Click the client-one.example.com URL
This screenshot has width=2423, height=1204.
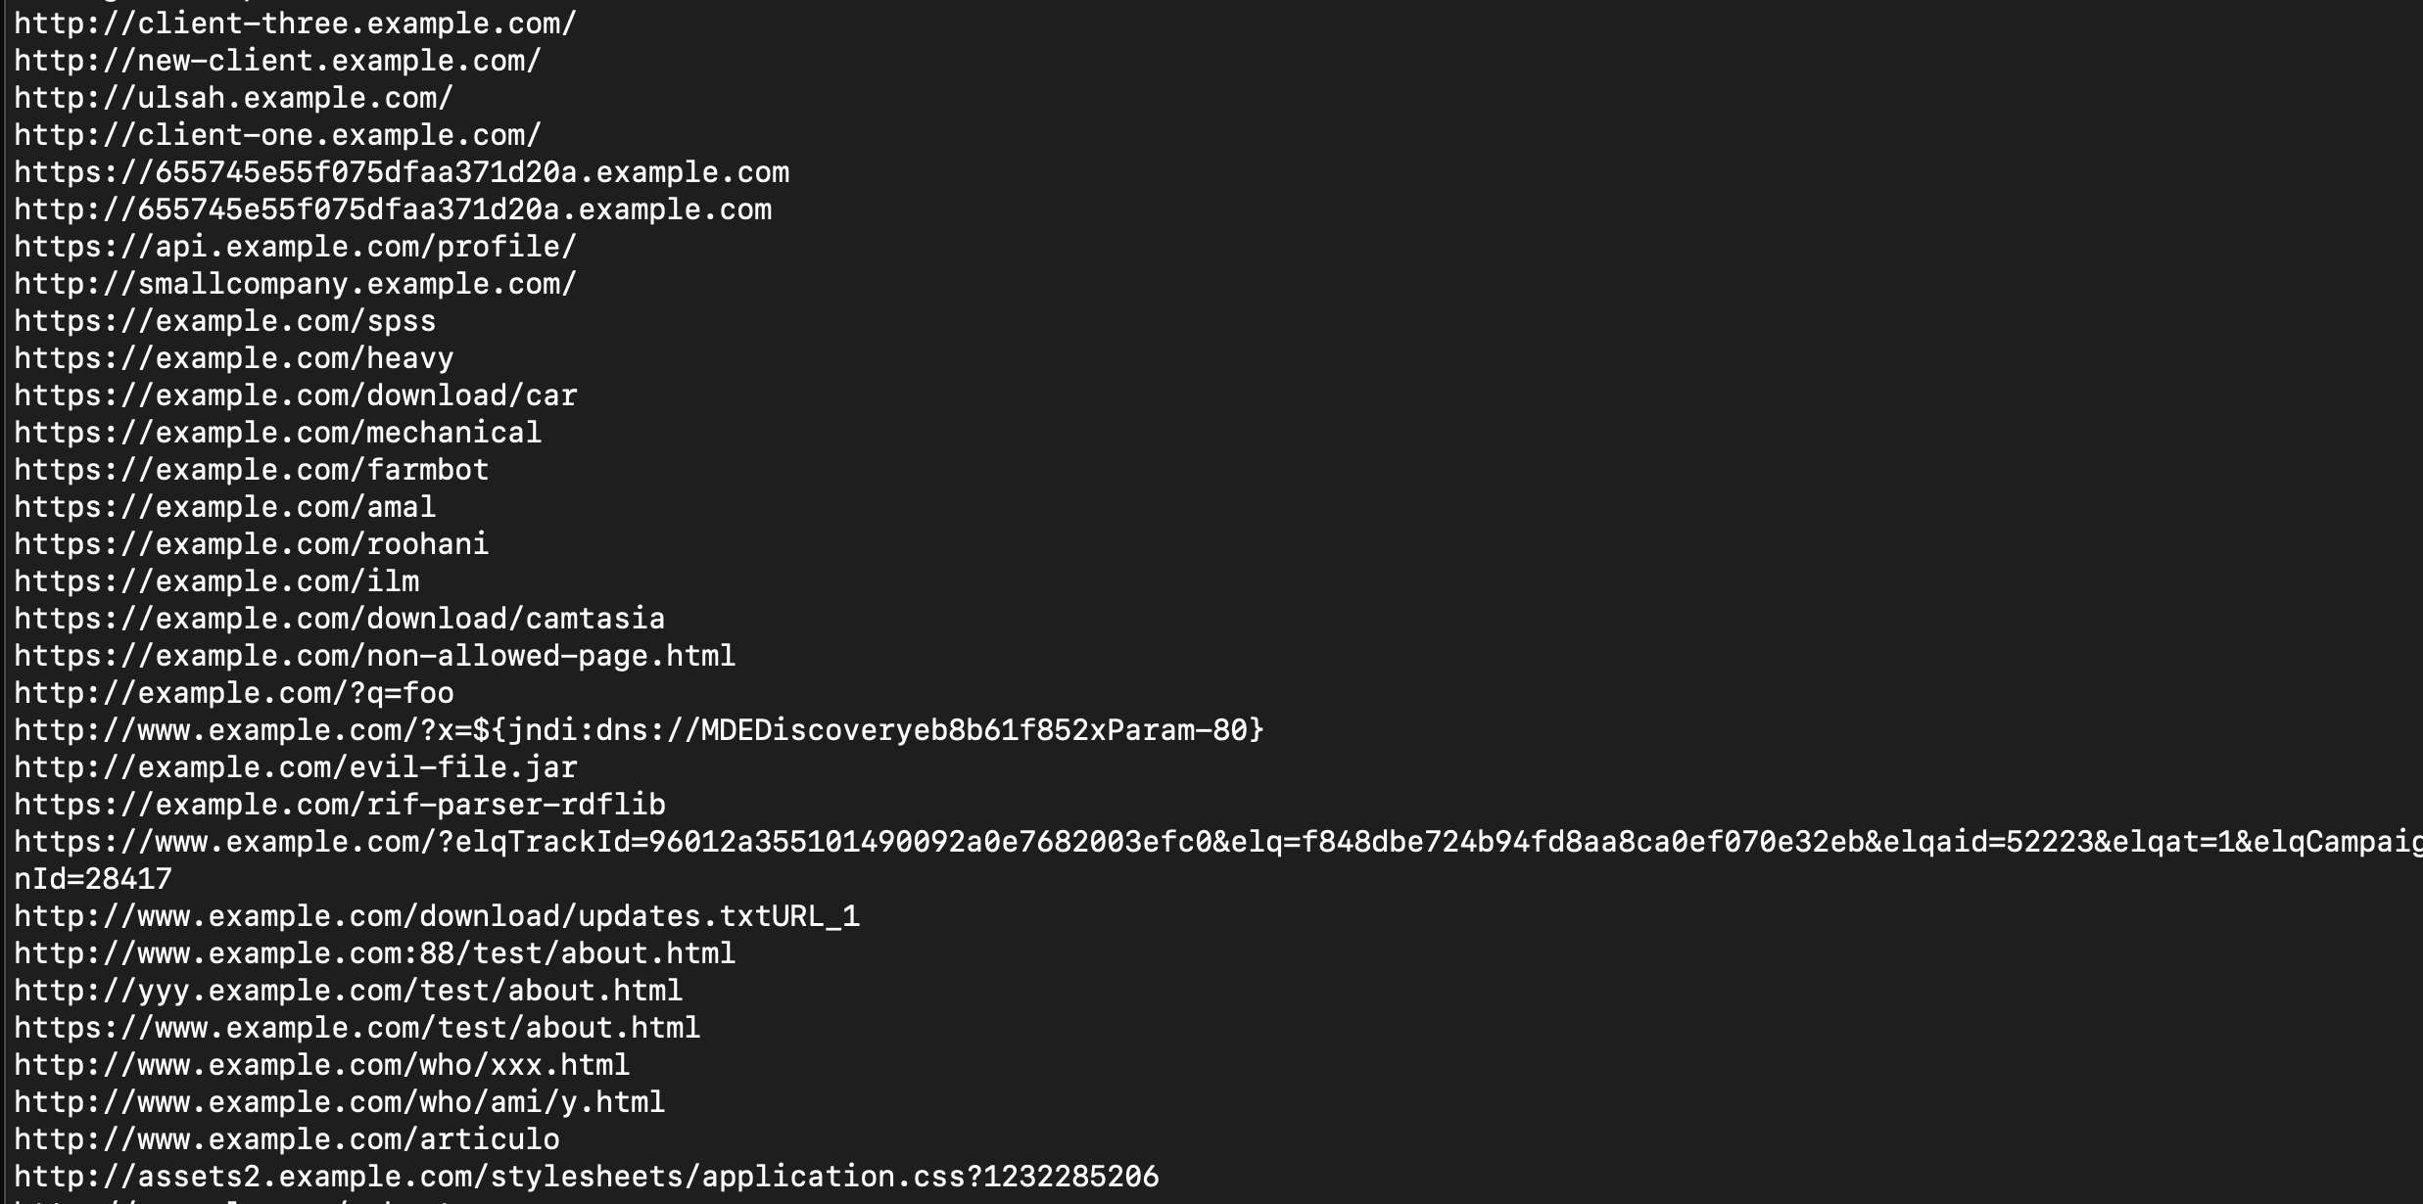coord(277,135)
